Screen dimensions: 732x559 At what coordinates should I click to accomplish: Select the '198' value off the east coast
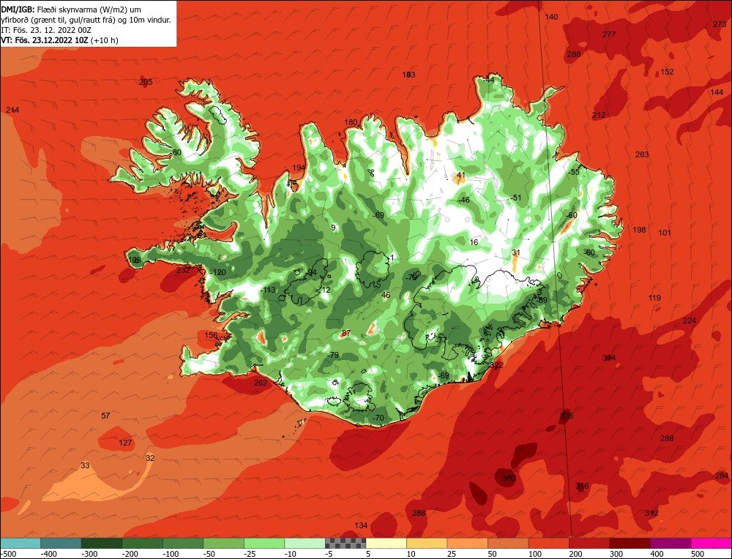[x=639, y=230]
